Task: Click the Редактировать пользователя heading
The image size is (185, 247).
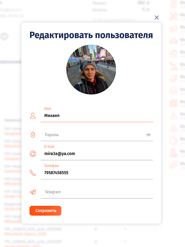Action: (x=91, y=35)
